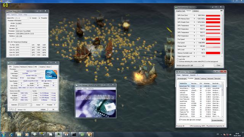
Task: Select the fraps.exe *32 process row
Action: 200,112
